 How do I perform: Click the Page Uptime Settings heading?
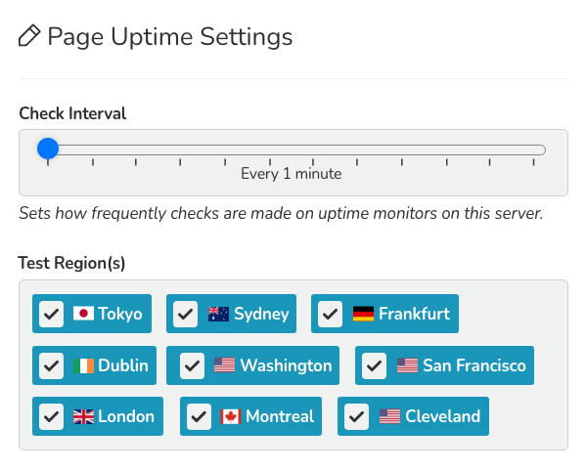(x=170, y=37)
